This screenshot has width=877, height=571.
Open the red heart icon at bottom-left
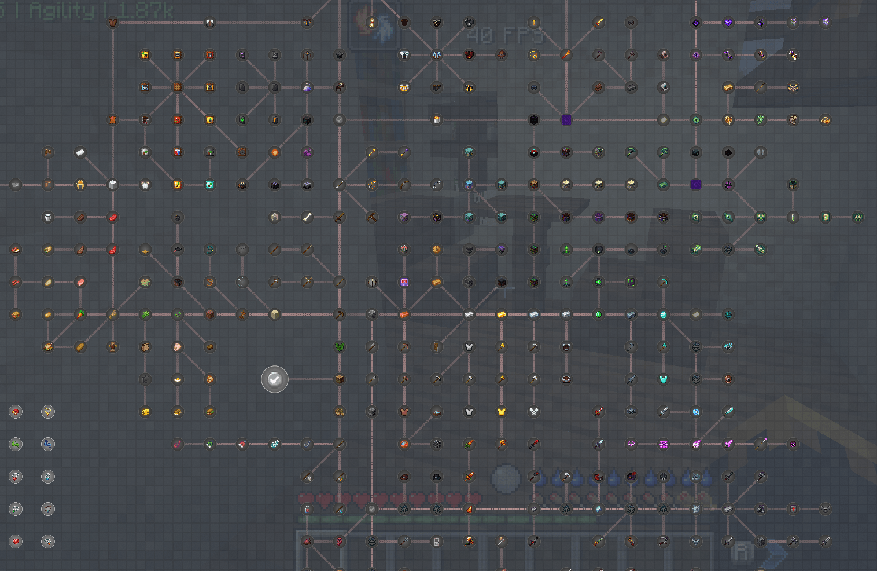click(16, 541)
